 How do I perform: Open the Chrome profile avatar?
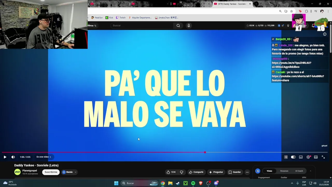(x=322, y=11)
